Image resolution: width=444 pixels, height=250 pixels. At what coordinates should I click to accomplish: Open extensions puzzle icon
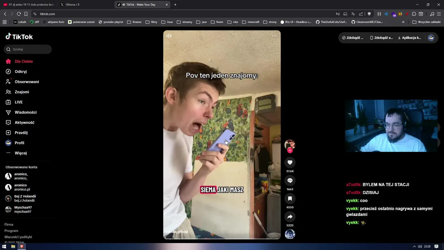(x=414, y=14)
